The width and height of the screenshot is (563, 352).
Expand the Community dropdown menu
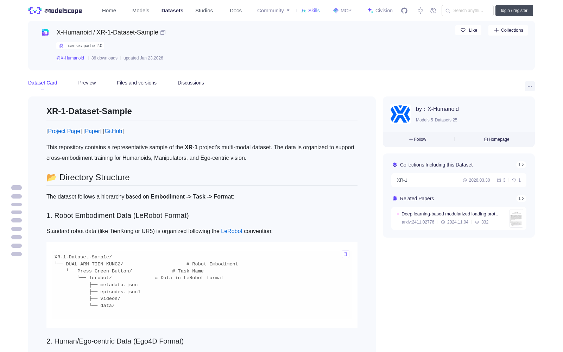click(x=273, y=11)
